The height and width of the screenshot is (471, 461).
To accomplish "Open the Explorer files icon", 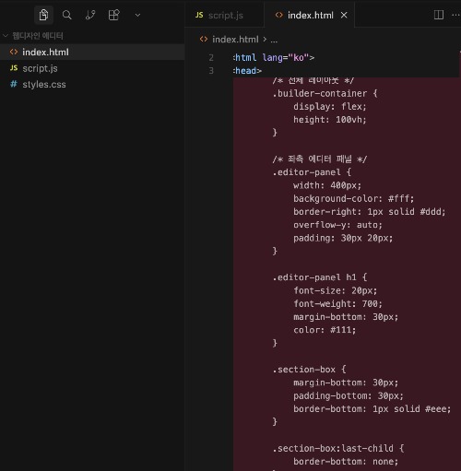I will [x=43, y=15].
